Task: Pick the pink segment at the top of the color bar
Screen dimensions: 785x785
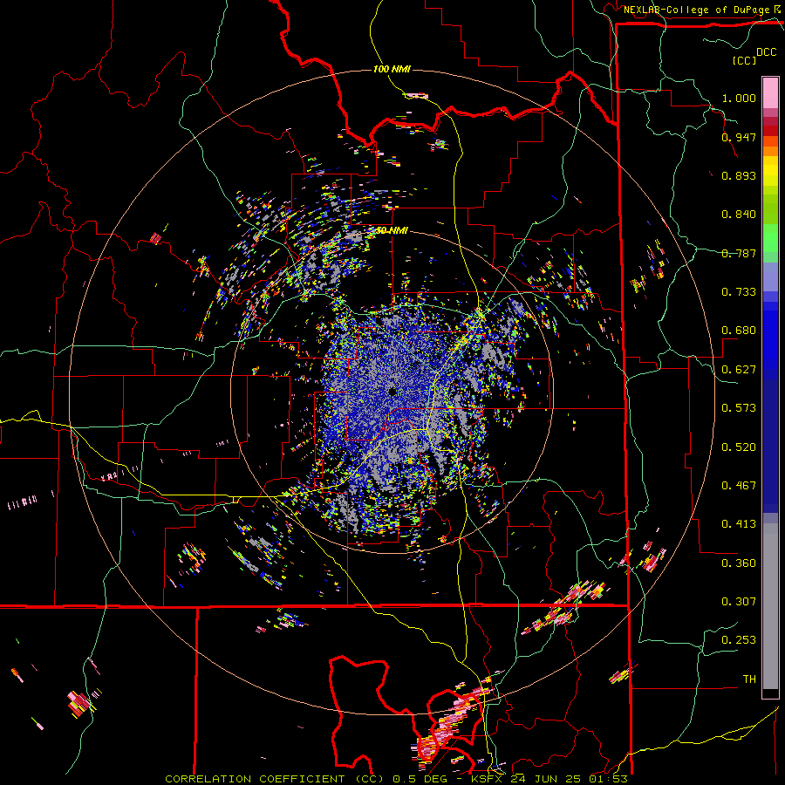Action: point(770,92)
